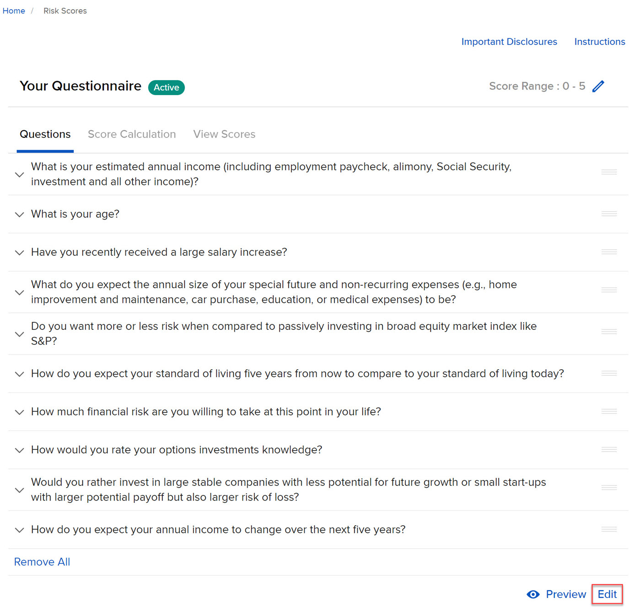
Task: Click the Edit button
Action: [607, 594]
